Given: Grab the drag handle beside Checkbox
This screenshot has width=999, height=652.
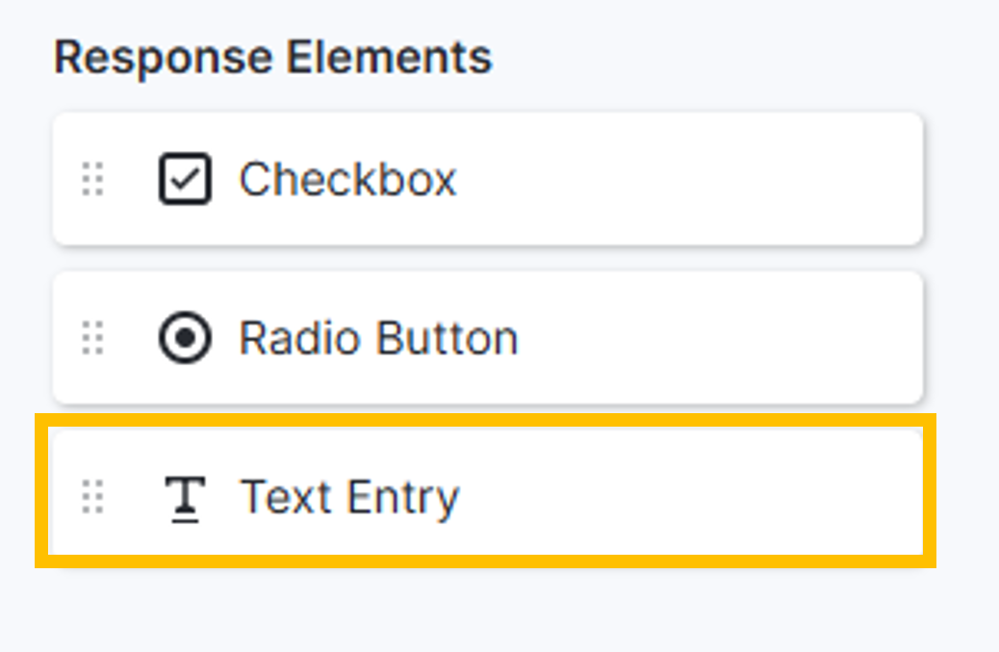Looking at the screenshot, I should (92, 179).
